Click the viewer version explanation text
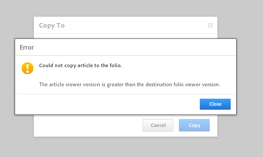The width and height of the screenshot is (263, 157). pyautogui.click(x=130, y=84)
